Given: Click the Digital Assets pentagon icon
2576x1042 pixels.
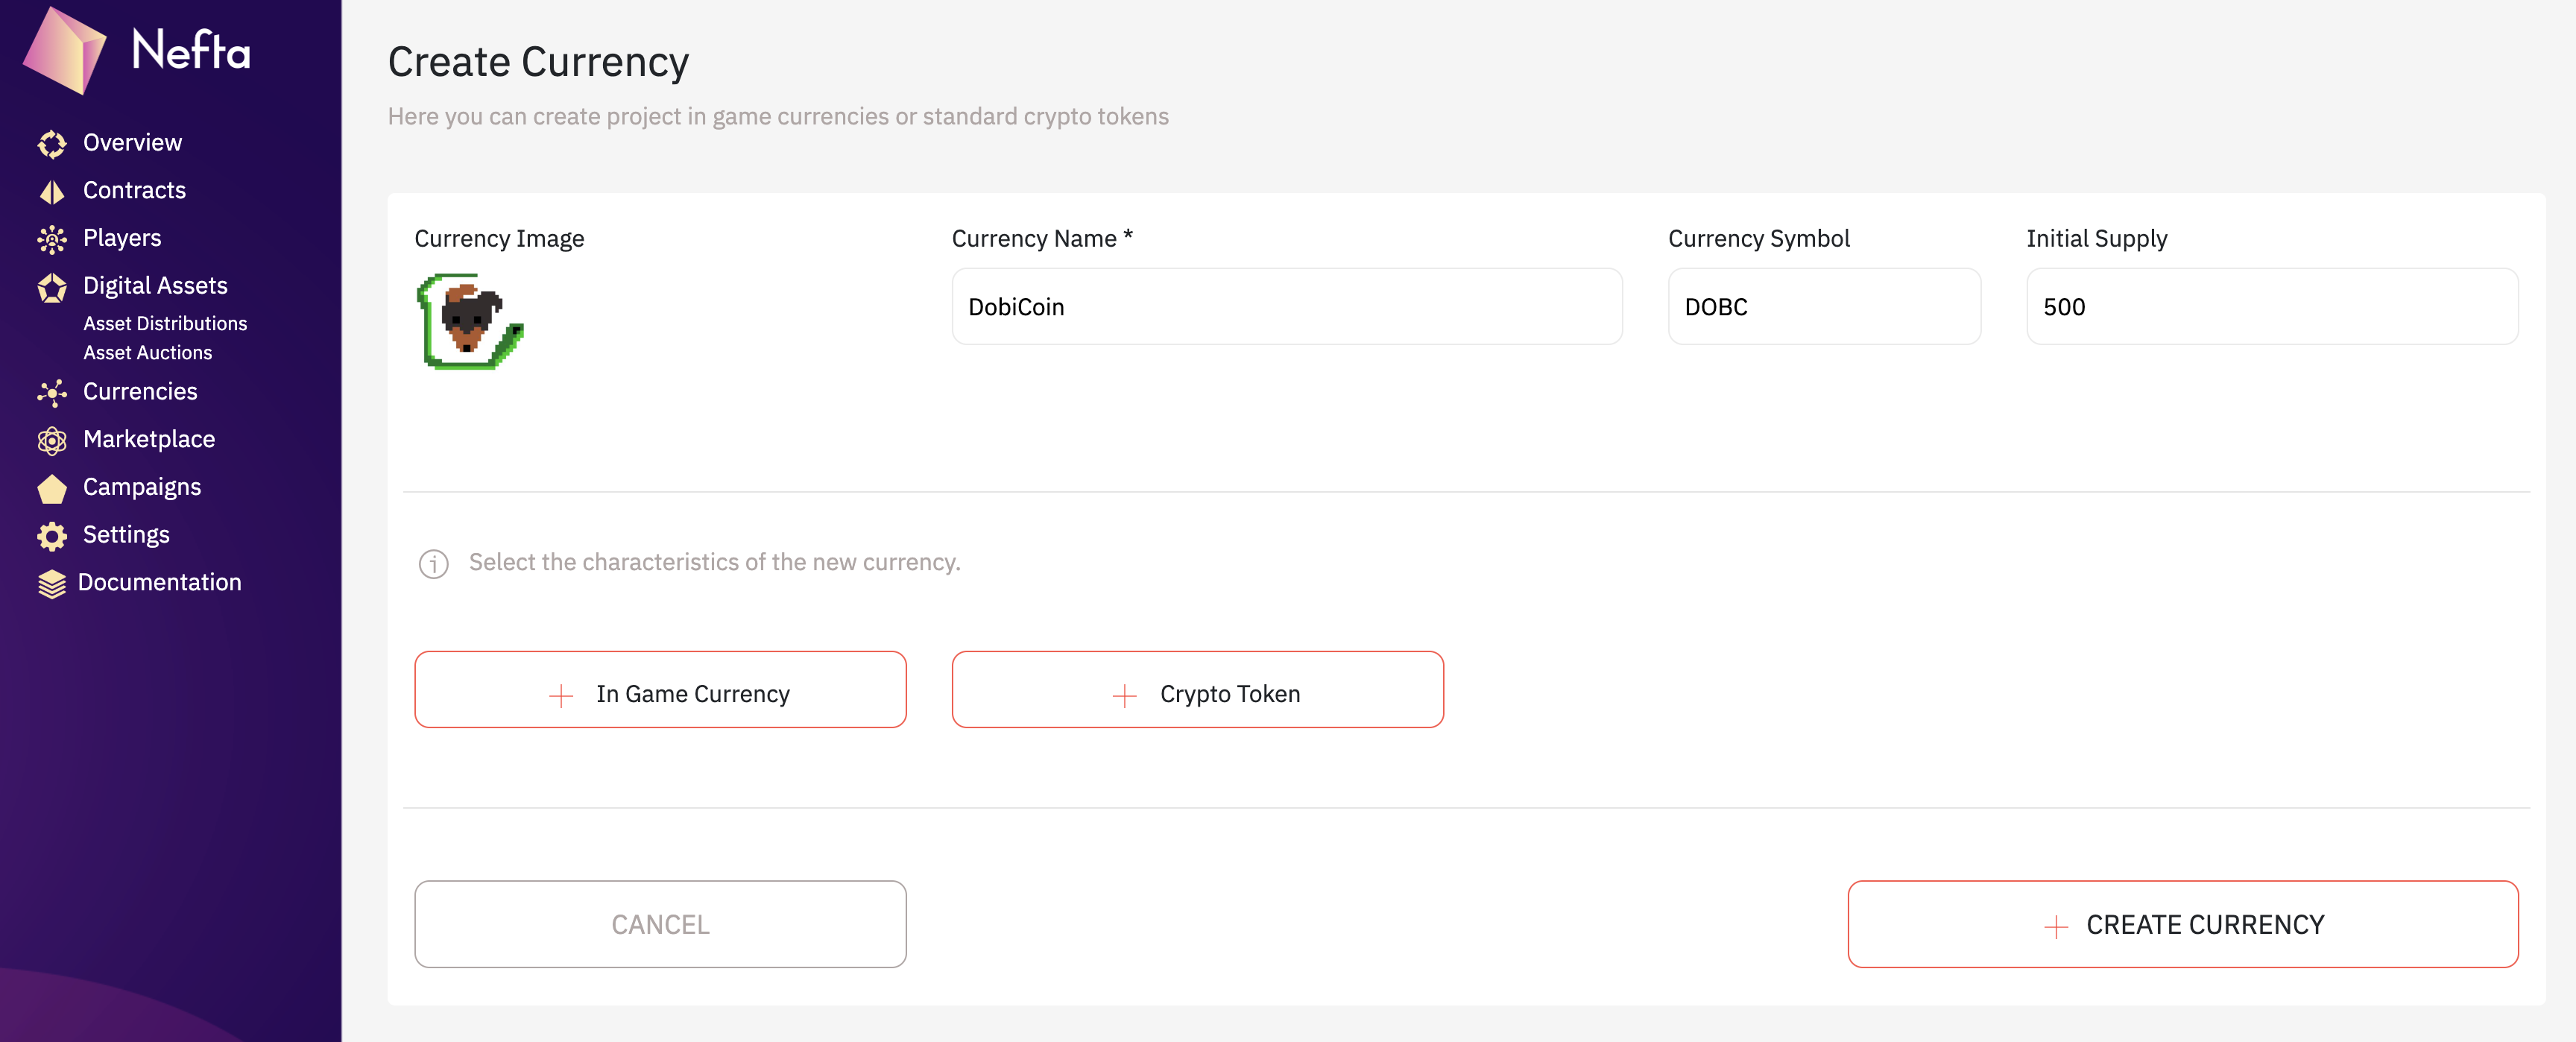Looking at the screenshot, I should [52, 288].
